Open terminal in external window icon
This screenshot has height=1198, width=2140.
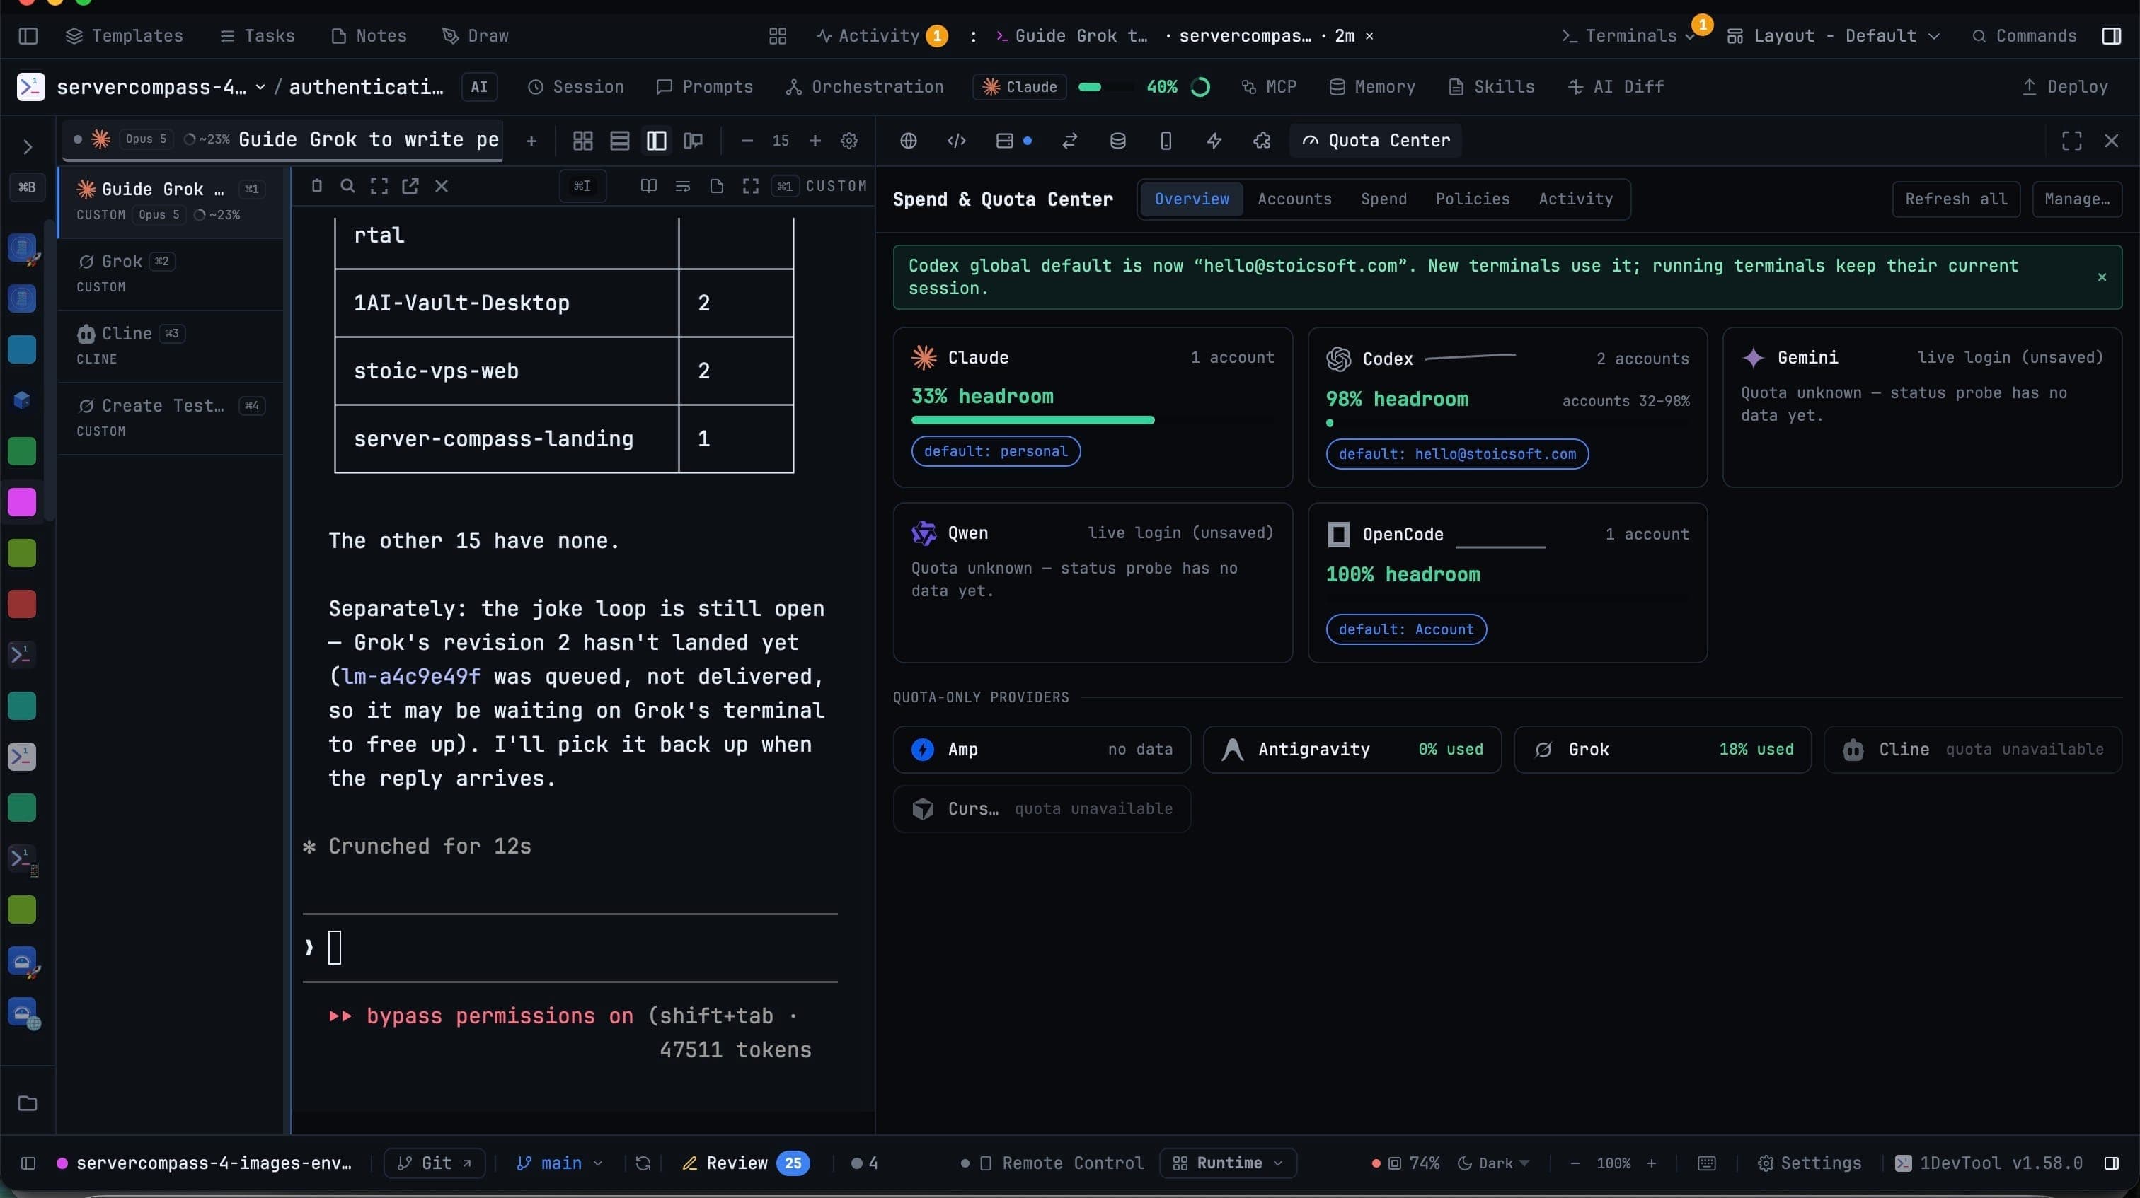tap(410, 186)
